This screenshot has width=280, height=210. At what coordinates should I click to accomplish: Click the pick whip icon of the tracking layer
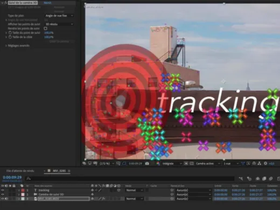coord(172,190)
